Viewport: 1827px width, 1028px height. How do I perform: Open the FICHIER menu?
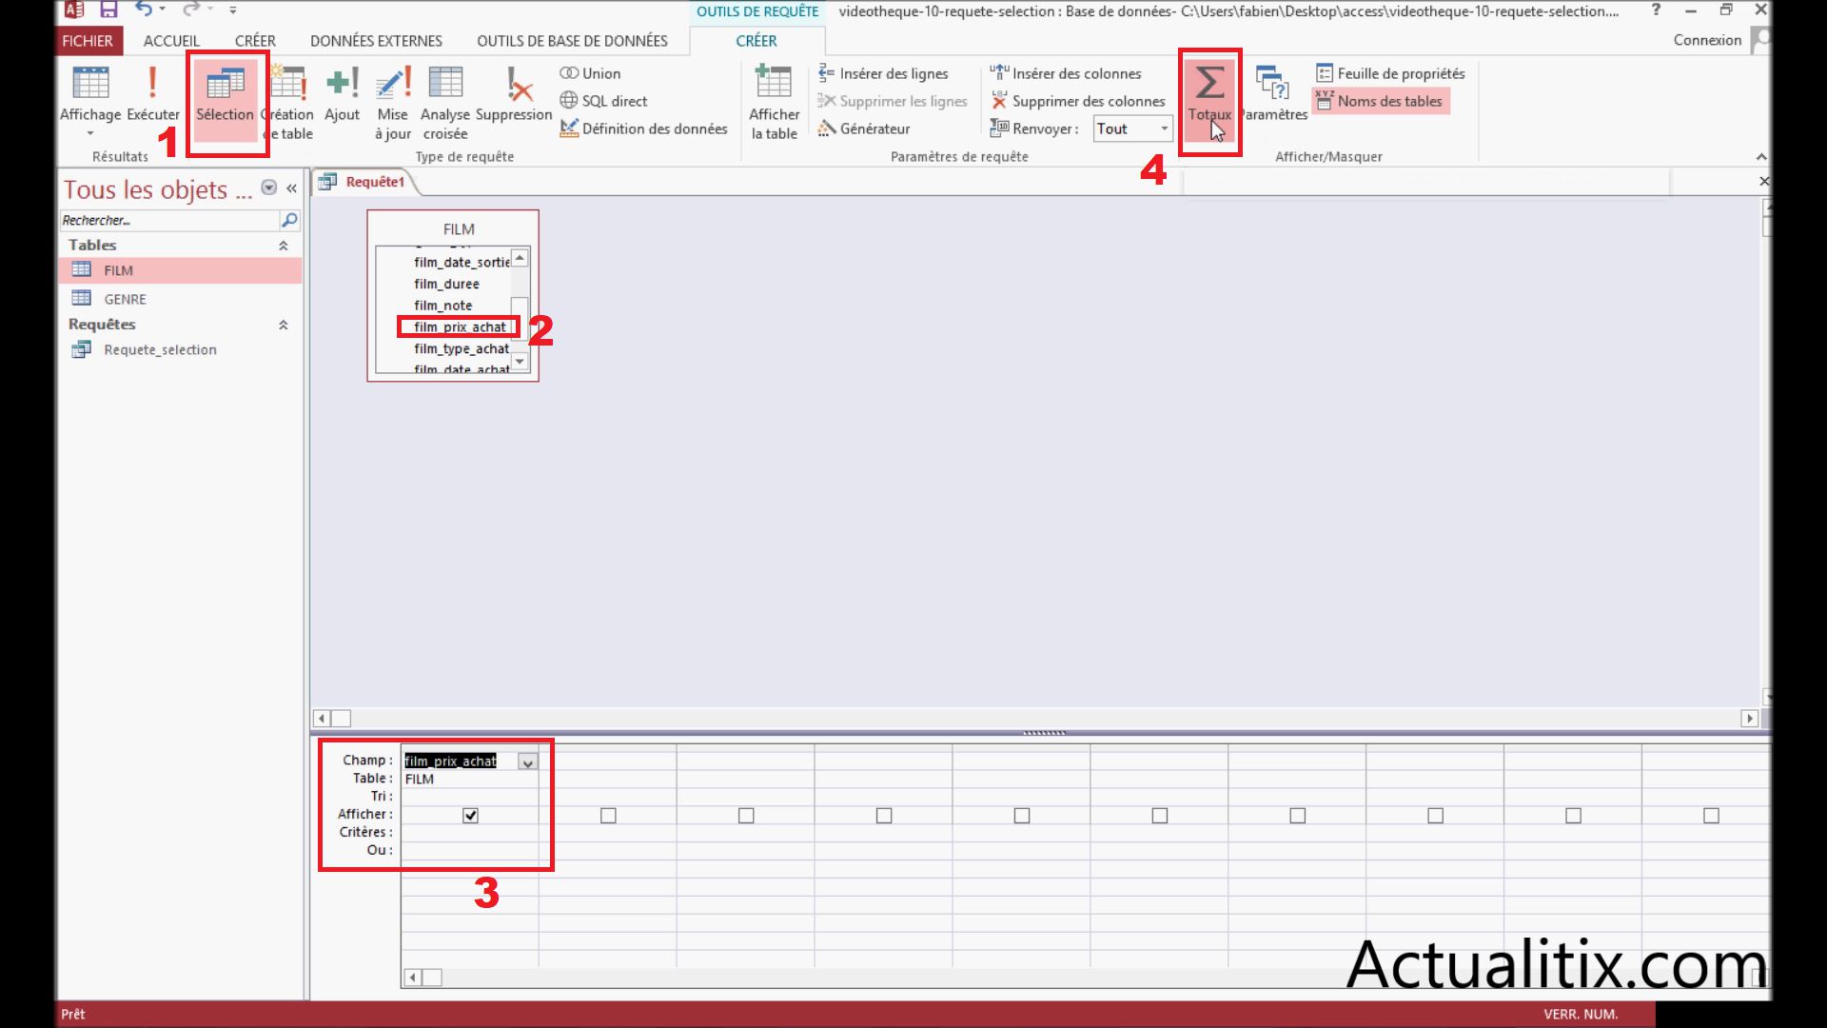click(88, 41)
